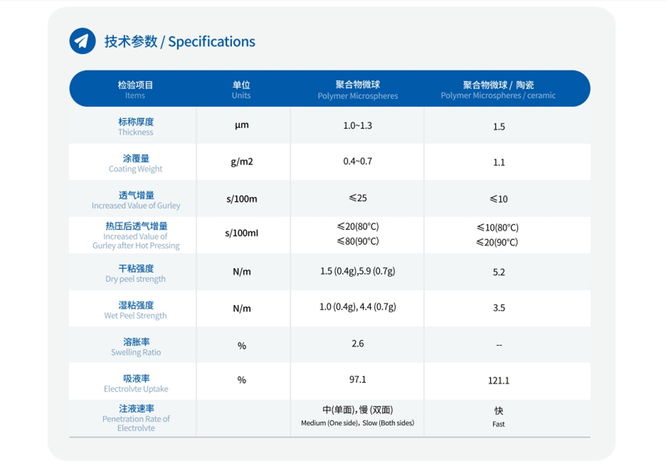Select the 快 penetration rate value

click(x=498, y=411)
